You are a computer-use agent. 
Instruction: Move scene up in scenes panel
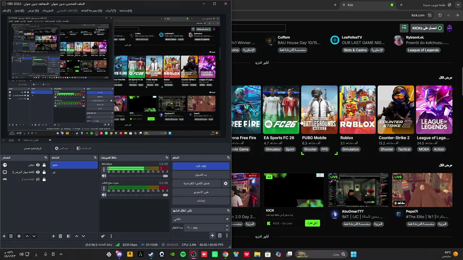point(76,236)
